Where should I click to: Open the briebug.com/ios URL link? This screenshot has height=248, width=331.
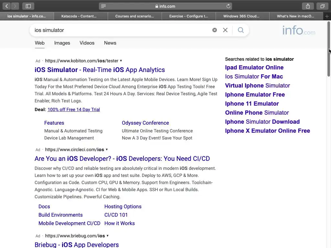click(x=75, y=236)
